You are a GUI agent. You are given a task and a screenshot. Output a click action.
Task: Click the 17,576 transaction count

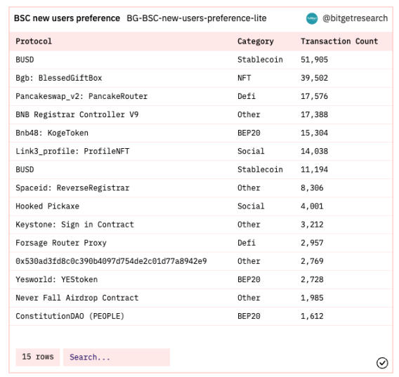314,96
